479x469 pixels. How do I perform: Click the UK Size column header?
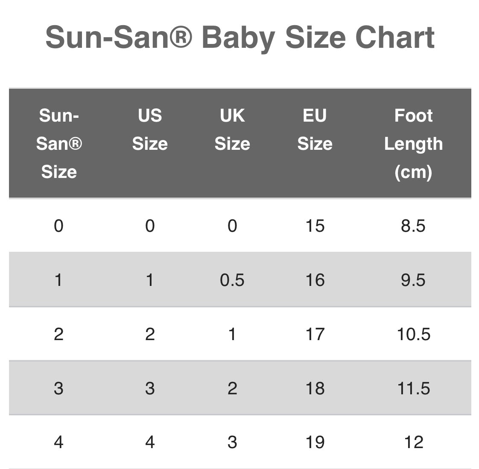(x=232, y=130)
